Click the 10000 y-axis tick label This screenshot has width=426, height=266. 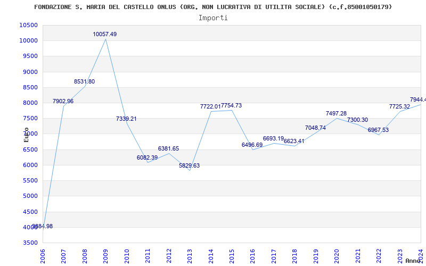tap(29, 41)
